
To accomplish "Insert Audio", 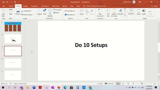I will pos(144,13).
